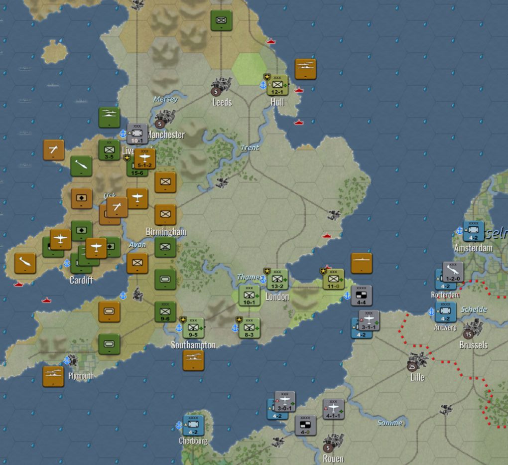The image size is (508, 465).
Task: Click the Rotterdam city label
Action: coord(445,295)
